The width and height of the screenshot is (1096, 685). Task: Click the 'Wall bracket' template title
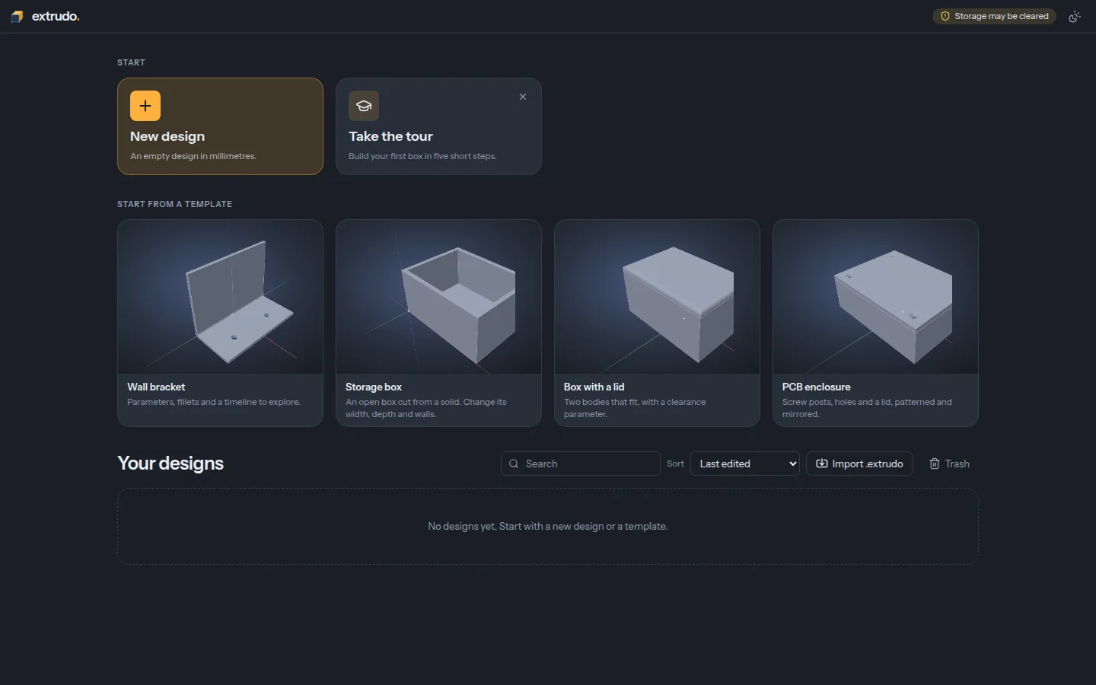156,387
